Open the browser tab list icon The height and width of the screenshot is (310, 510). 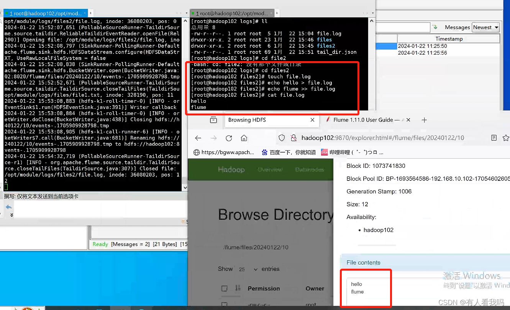[213, 120]
